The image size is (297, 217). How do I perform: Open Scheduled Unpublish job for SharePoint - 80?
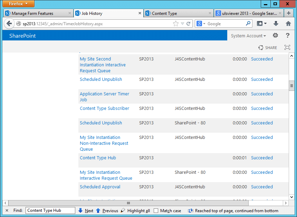[101, 123]
